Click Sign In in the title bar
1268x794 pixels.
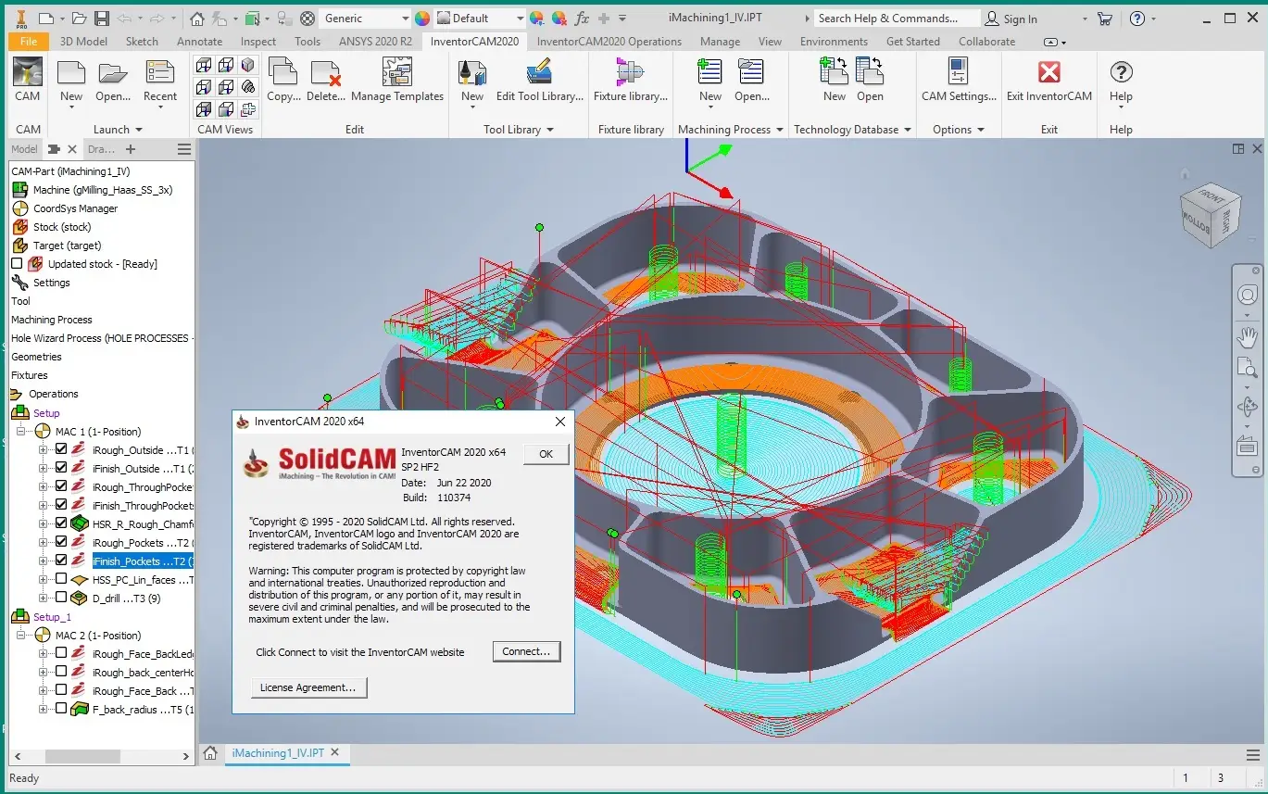coord(1011,19)
